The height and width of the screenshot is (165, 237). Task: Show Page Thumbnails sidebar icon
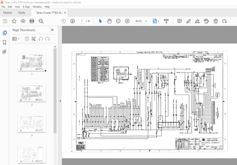[x=5, y=33]
